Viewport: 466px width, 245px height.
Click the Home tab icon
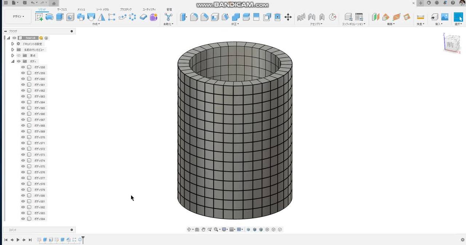point(54,3)
